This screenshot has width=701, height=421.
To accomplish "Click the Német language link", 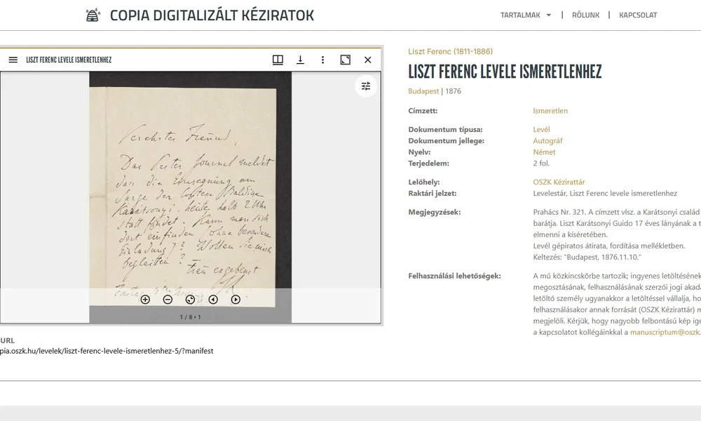I will click(544, 152).
